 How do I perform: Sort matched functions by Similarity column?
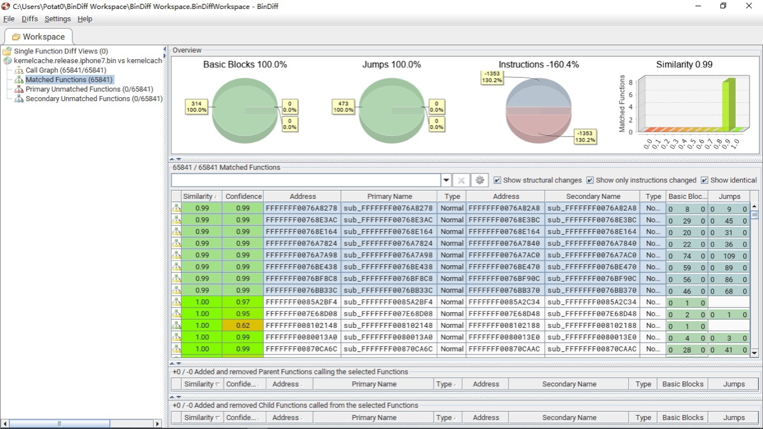(x=202, y=196)
